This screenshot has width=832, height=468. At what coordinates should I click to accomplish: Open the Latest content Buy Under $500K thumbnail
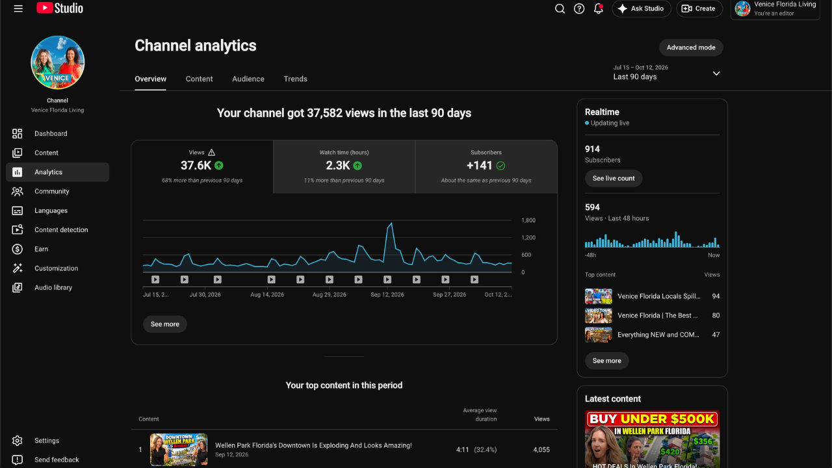652,439
